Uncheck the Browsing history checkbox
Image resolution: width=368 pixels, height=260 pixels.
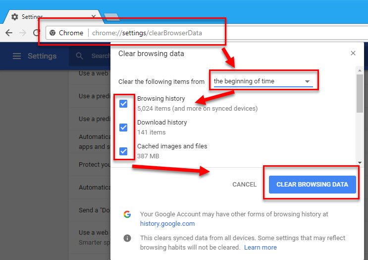123,104
